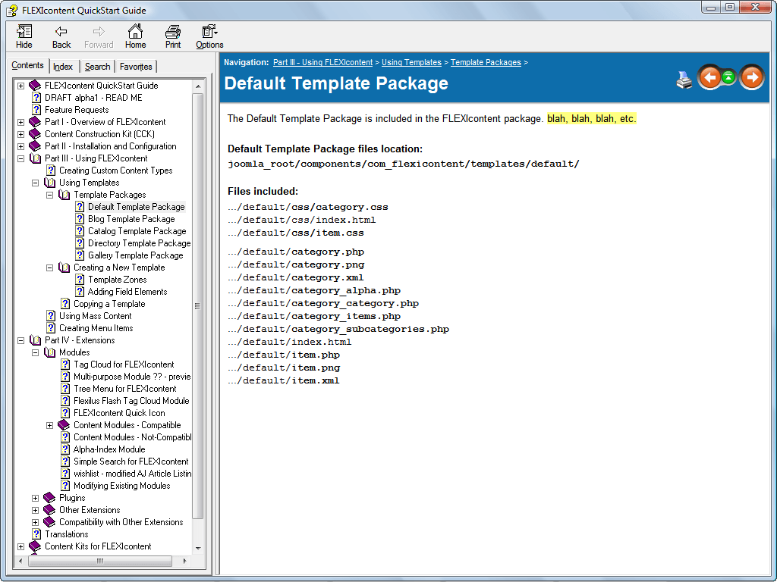
Task: Switch to the Search tab
Action: coord(98,67)
